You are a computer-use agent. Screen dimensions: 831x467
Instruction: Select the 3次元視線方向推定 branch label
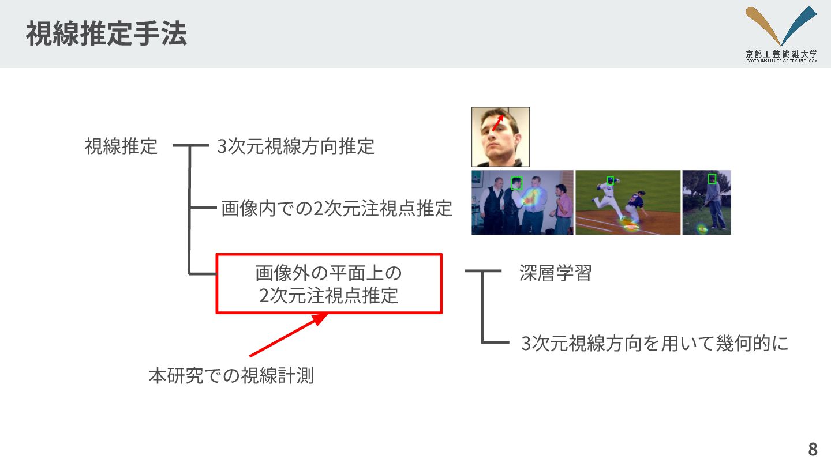pos(296,146)
